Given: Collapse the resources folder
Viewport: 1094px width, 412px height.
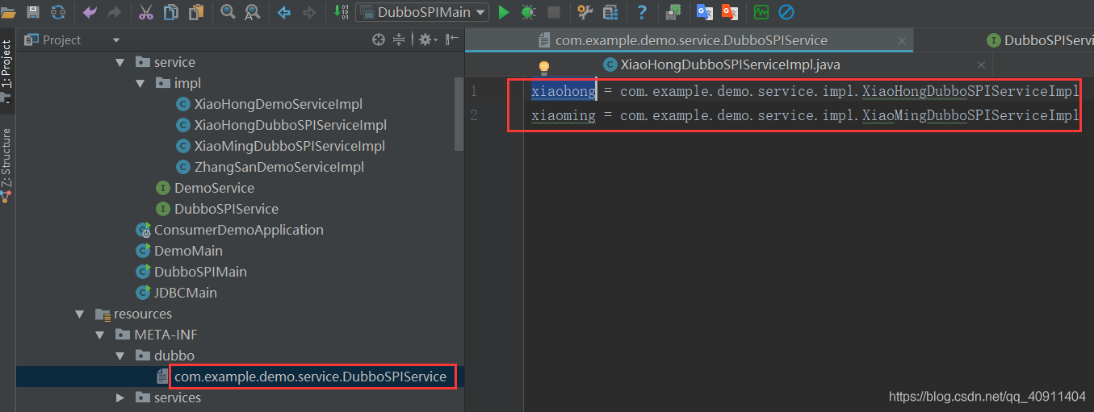Looking at the screenshot, I should (80, 314).
